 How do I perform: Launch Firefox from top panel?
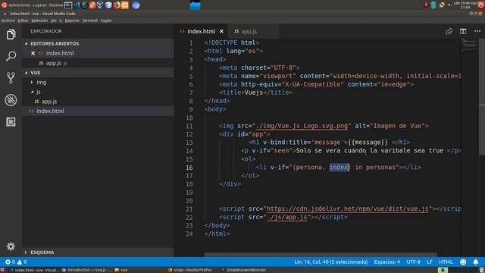[117, 5]
